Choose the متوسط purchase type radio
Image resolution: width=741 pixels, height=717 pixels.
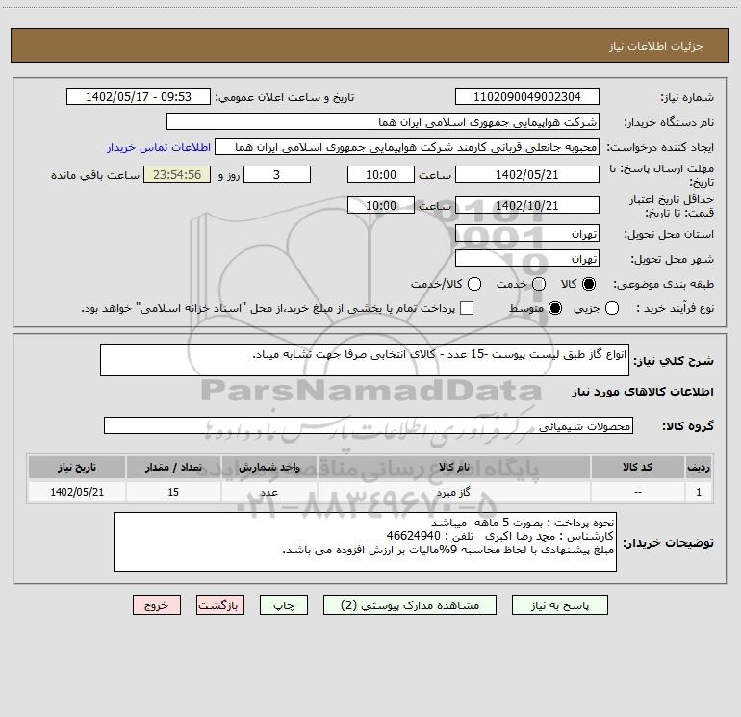point(555,308)
